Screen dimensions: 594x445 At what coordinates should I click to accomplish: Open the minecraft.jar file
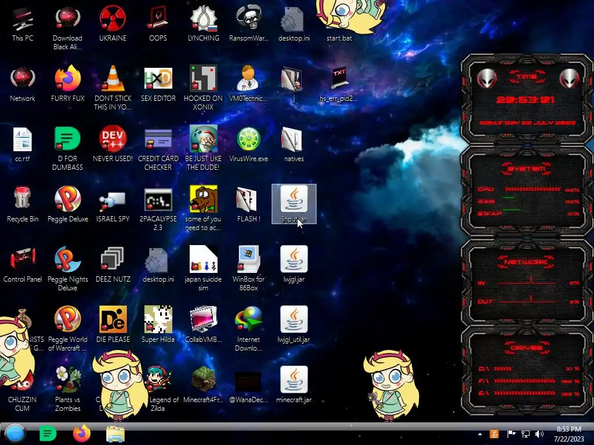pos(294,385)
